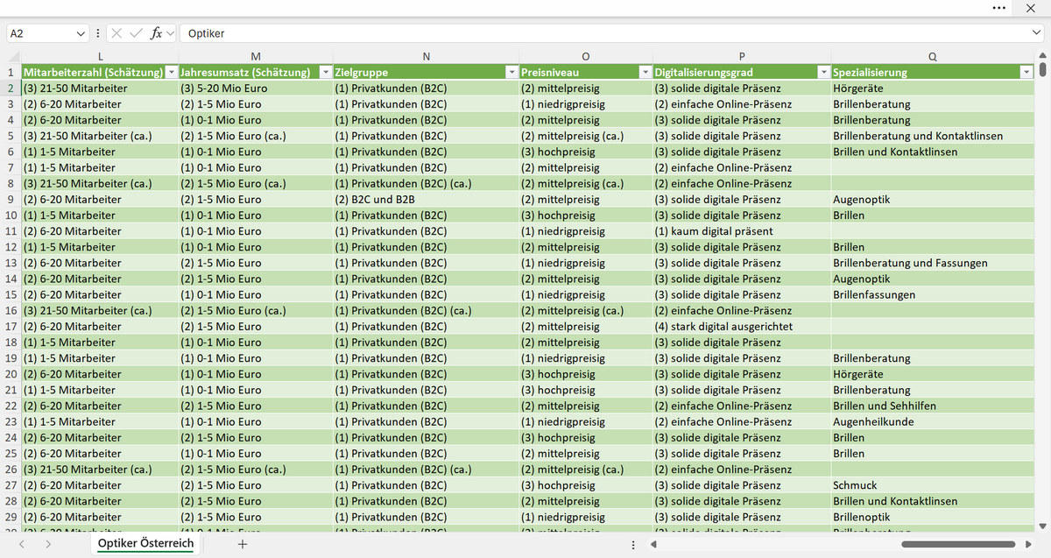Open the Digitalisierungsgrad filter dropdown

pos(823,72)
